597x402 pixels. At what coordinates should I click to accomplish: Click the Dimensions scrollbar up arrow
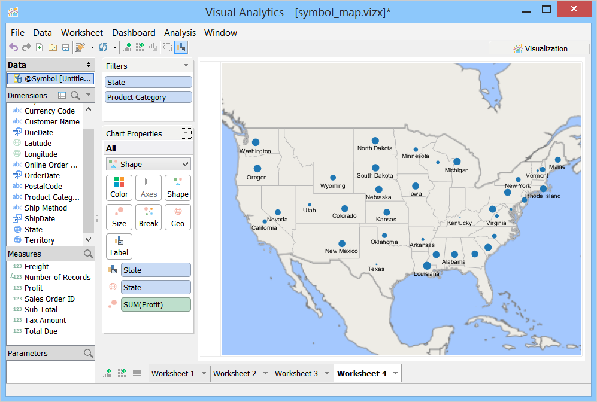89,109
